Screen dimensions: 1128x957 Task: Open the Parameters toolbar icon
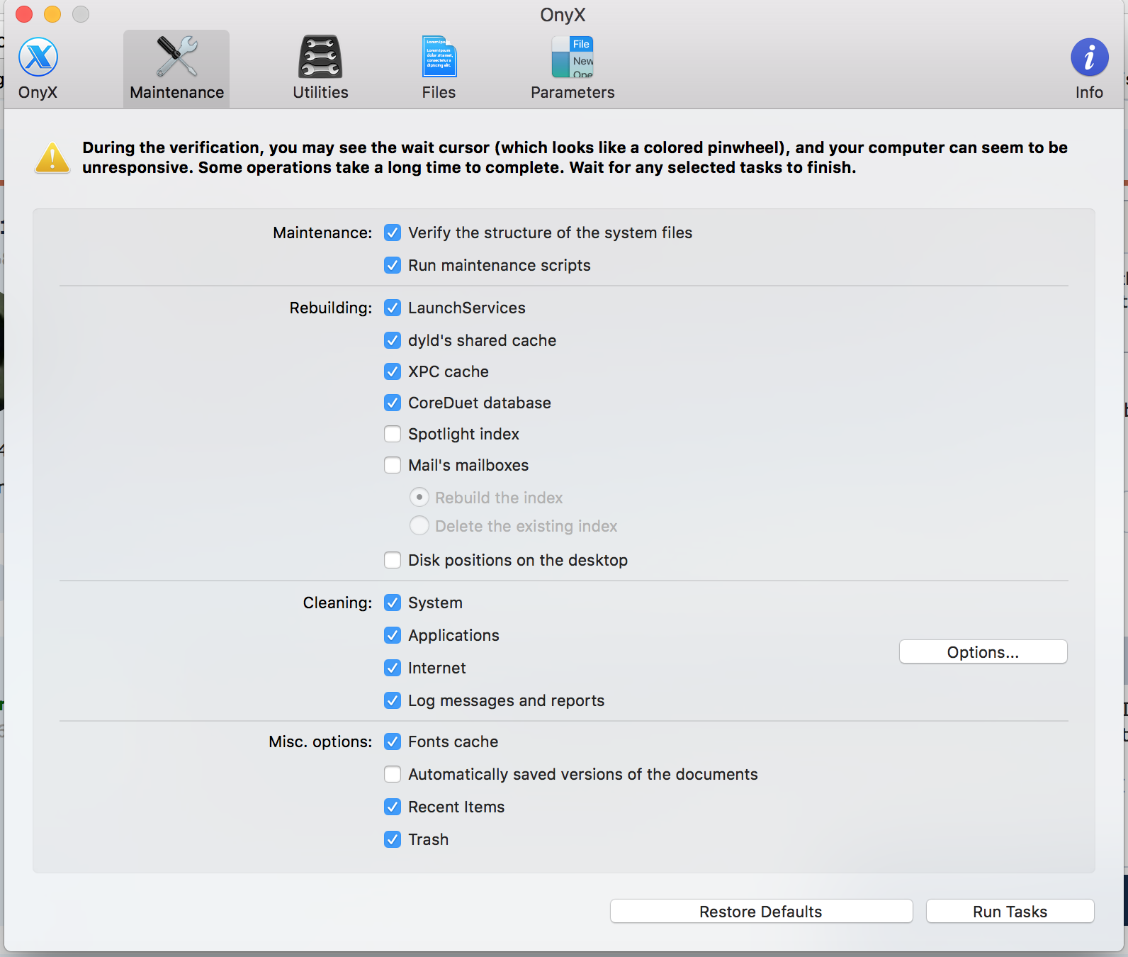(x=573, y=57)
